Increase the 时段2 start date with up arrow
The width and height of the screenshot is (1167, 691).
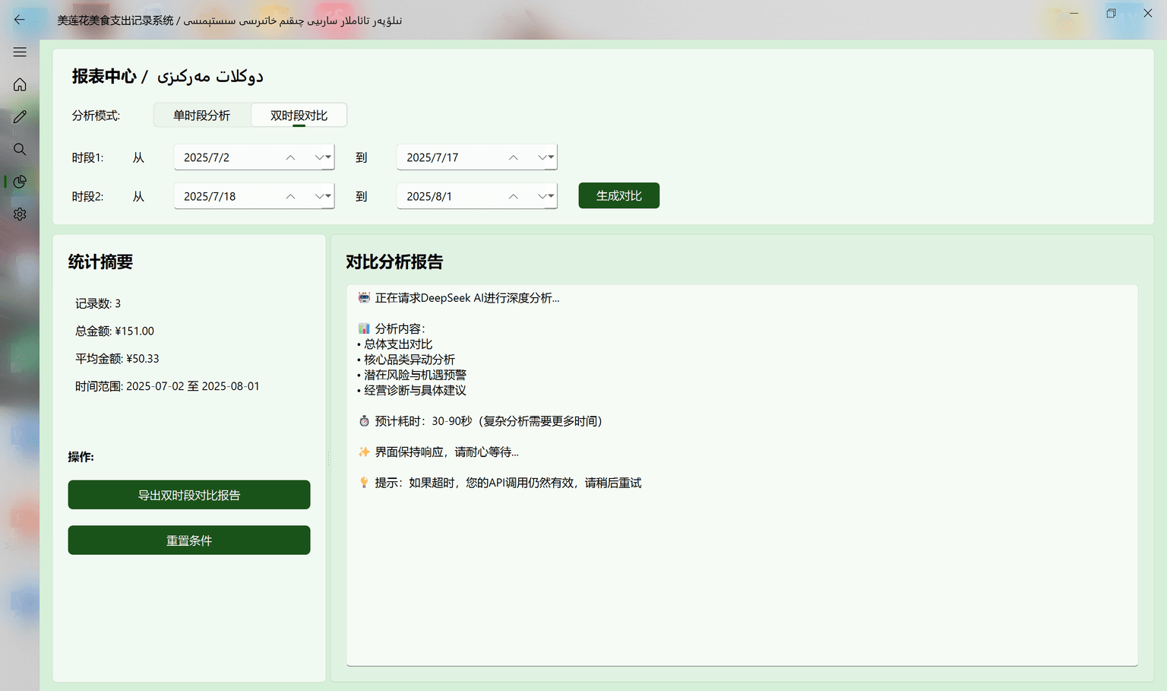[290, 196]
